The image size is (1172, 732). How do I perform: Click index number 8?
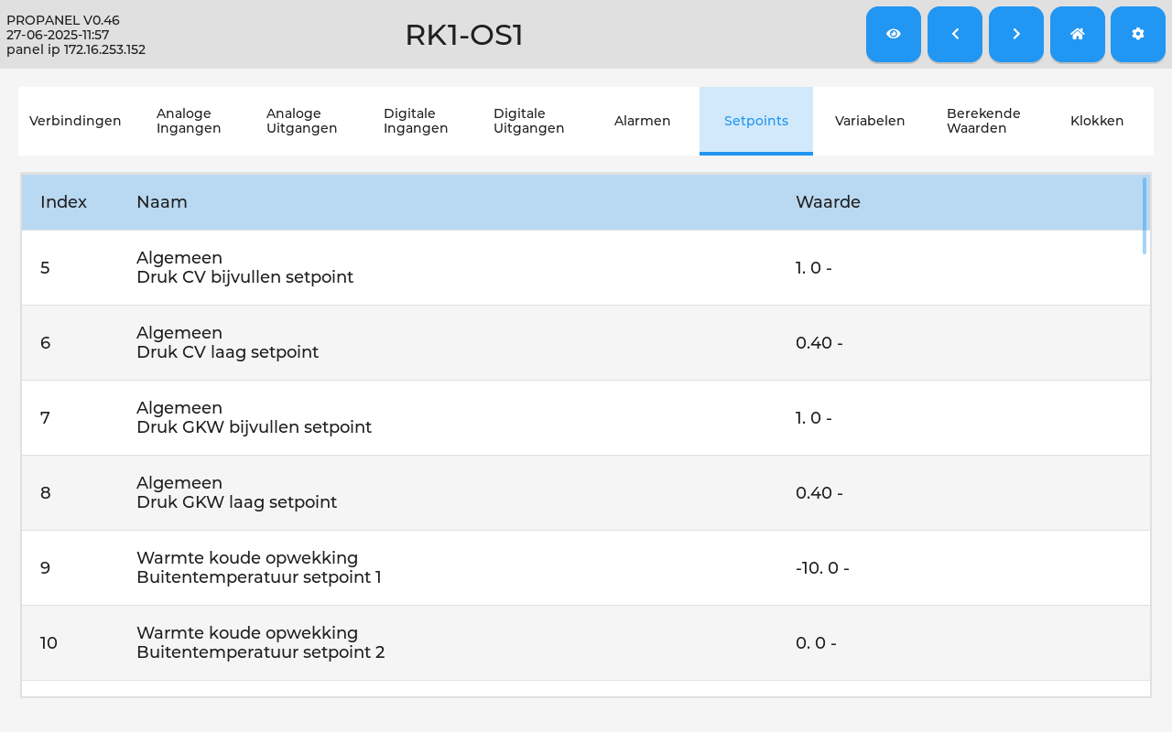click(x=45, y=493)
